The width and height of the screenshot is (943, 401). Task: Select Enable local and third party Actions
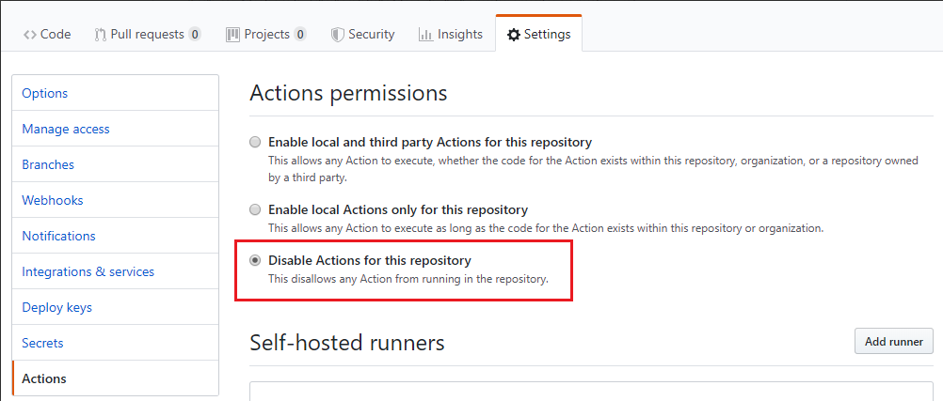pyautogui.click(x=255, y=143)
